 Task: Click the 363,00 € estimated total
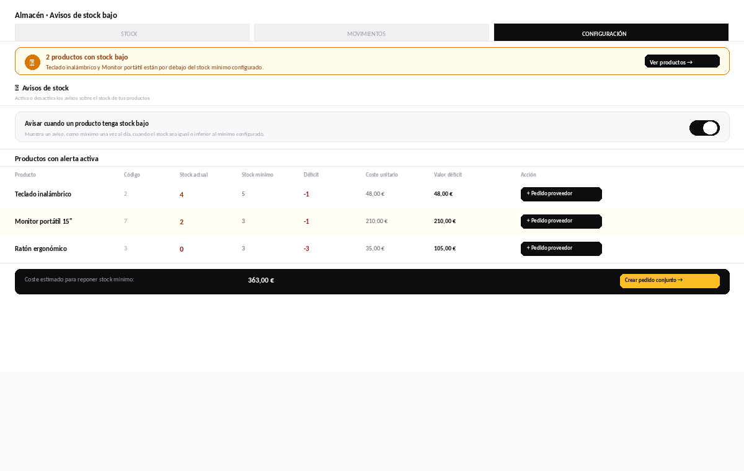261,280
